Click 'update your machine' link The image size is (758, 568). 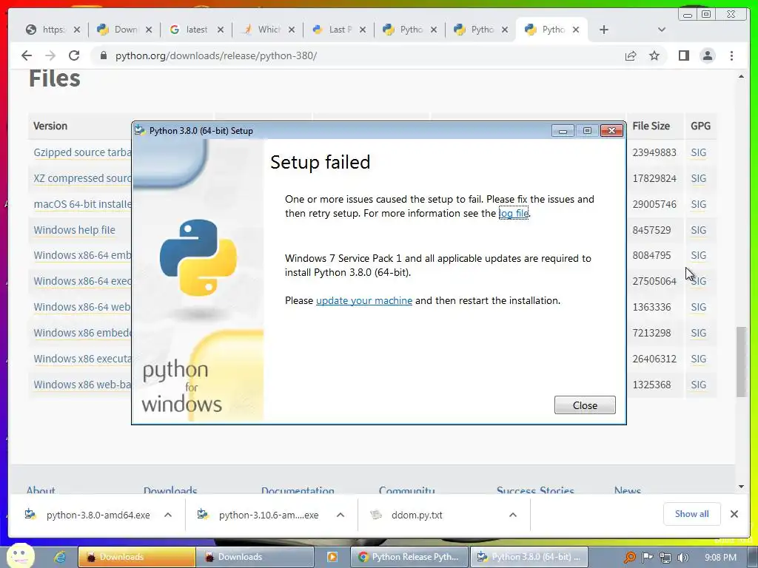pyautogui.click(x=364, y=300)
